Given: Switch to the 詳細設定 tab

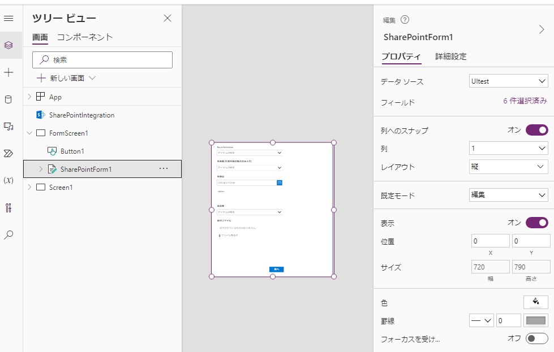Looking at the screenshot, I should (451, 57).
